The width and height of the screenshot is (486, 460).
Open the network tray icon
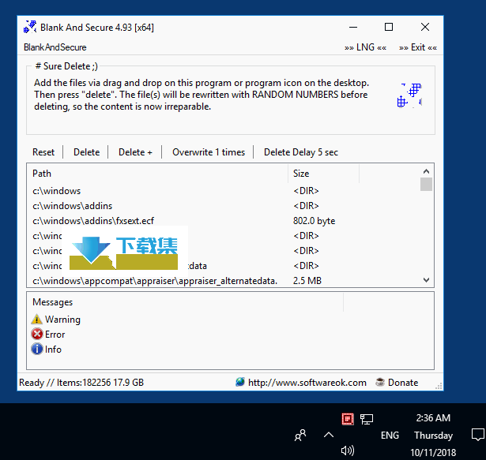pyautogui.click(x=367, y=419)
